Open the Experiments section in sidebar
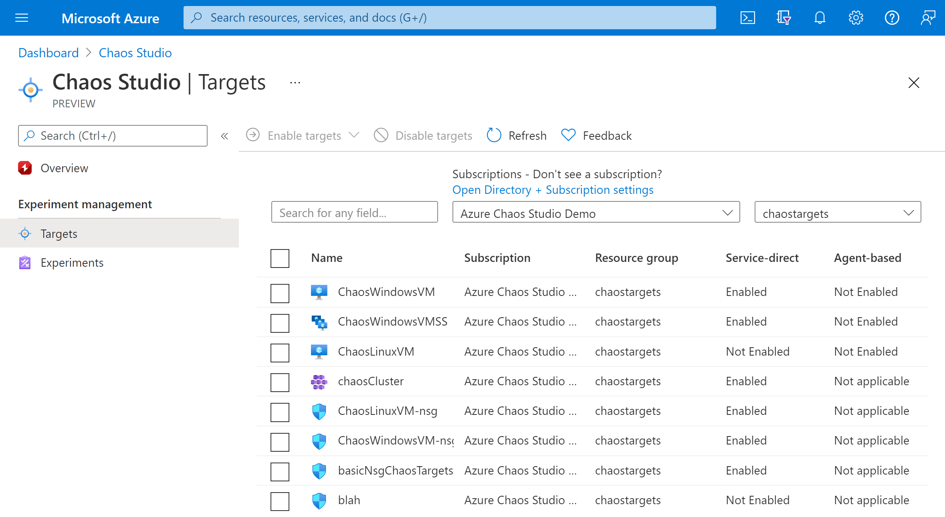This screenshot has height=517, width=945. (x=73, y=262)
